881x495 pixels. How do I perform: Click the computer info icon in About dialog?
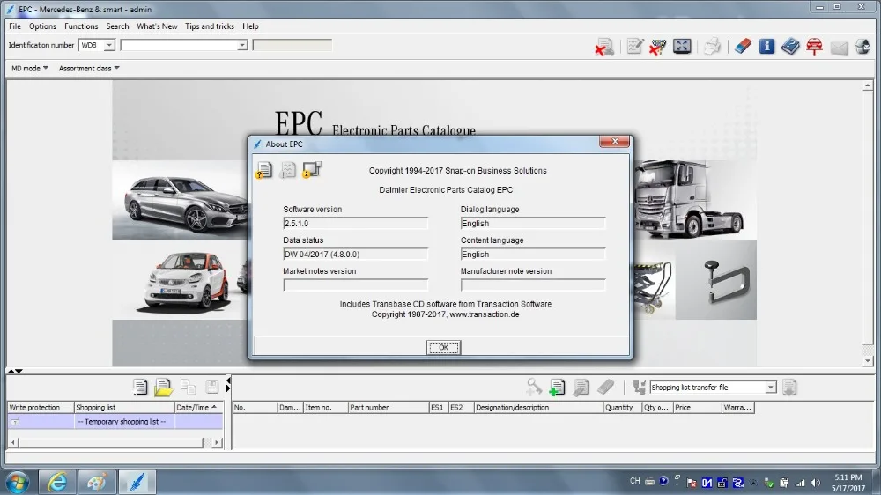tap(312, 169)
